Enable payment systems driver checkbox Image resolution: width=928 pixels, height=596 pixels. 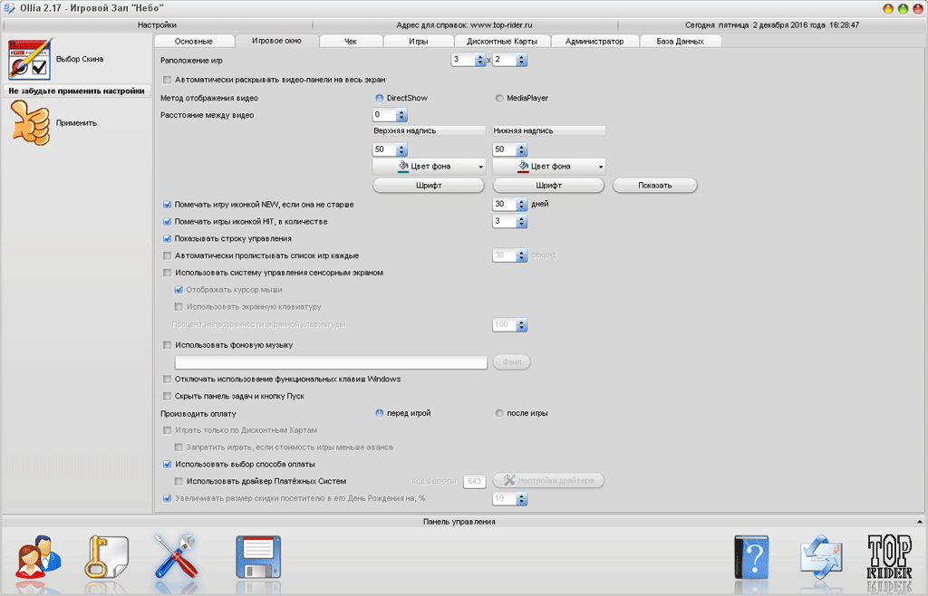[x=179, y=482]
